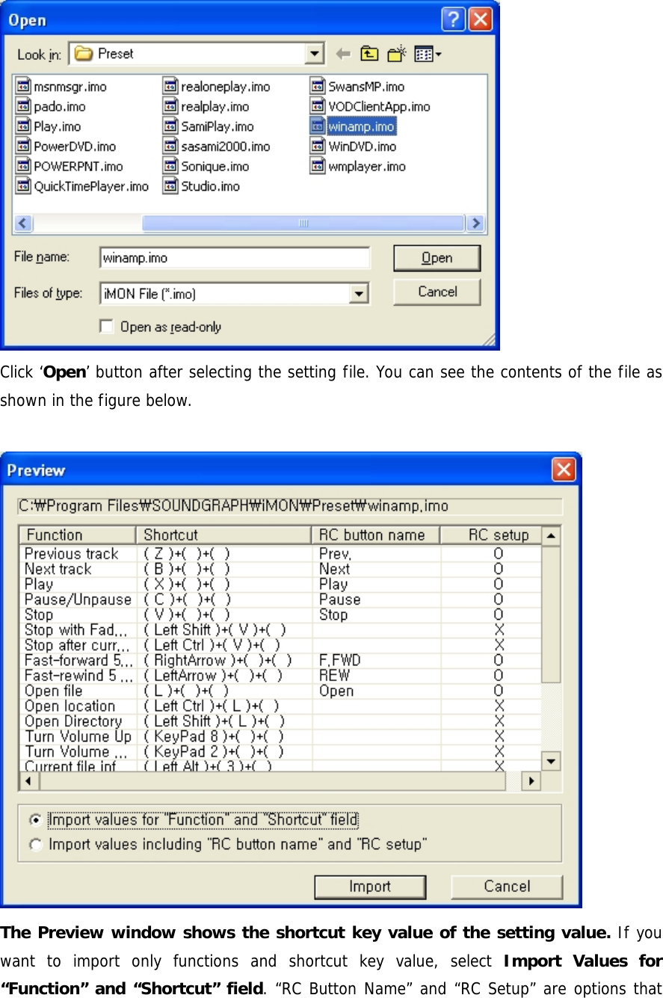Select the QuickTimePlayer.imo file icon
The height and width of the screenshot is (998, 663).
click(x=23, y=185)
